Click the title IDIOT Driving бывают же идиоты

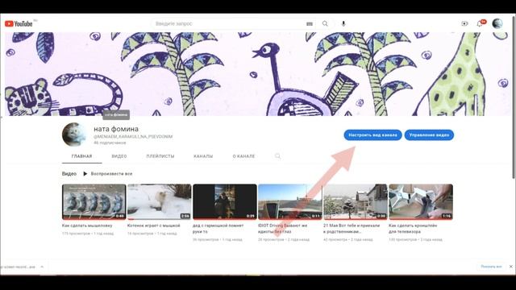point(282,229)
